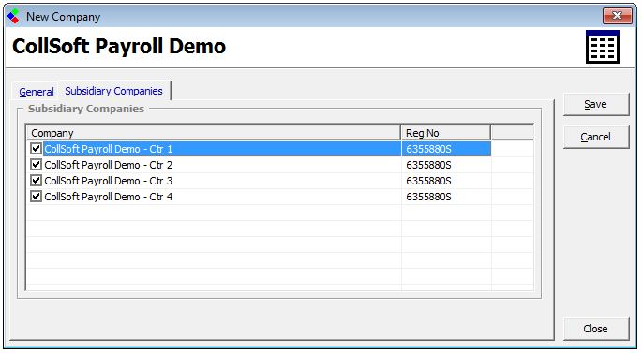Sort by the Reg No column header
Image resolution: width=642 pixels, height=353 pixels.
[x=445, y=133]
